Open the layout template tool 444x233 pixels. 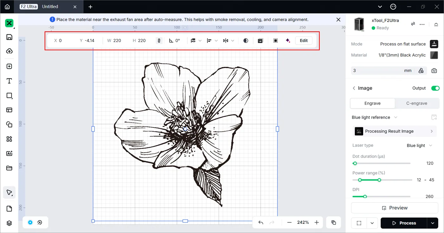pyautogui.click(x=9, y=110)
